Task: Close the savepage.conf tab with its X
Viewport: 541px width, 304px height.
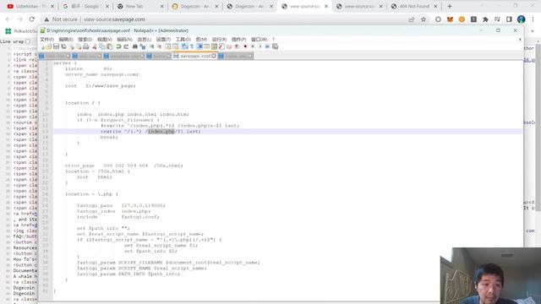Action: 214,56
